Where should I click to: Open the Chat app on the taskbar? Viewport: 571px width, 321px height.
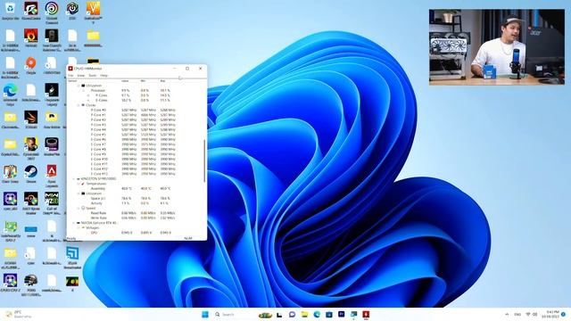coord(292,314)
